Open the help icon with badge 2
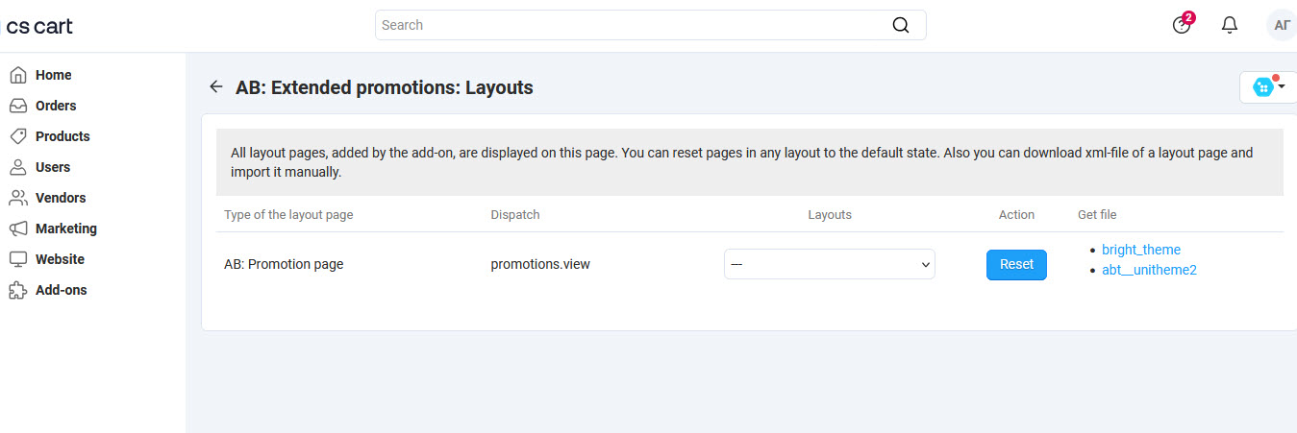The width and height of the screenshot is (1297, 433). [x=1183, y=24]
